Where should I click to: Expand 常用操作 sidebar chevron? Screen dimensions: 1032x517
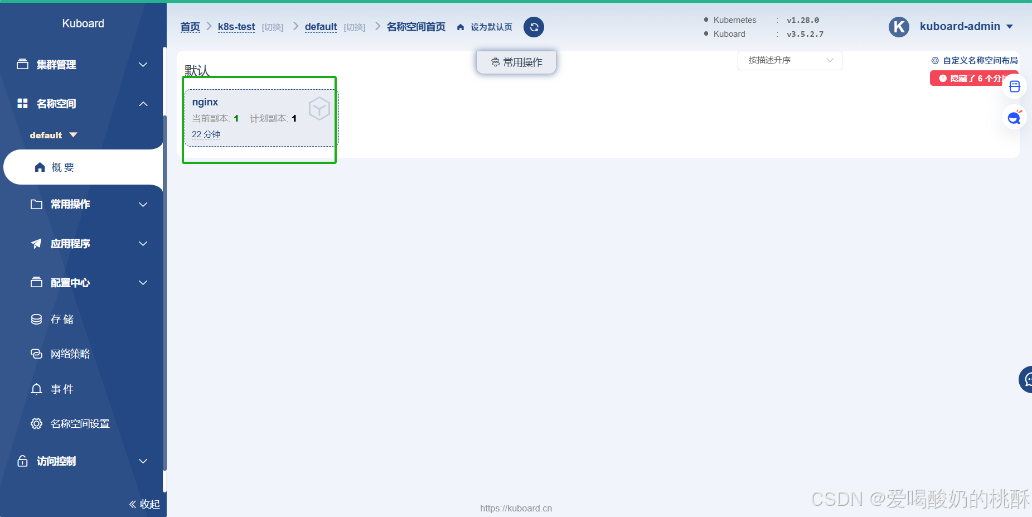point(143,205)
